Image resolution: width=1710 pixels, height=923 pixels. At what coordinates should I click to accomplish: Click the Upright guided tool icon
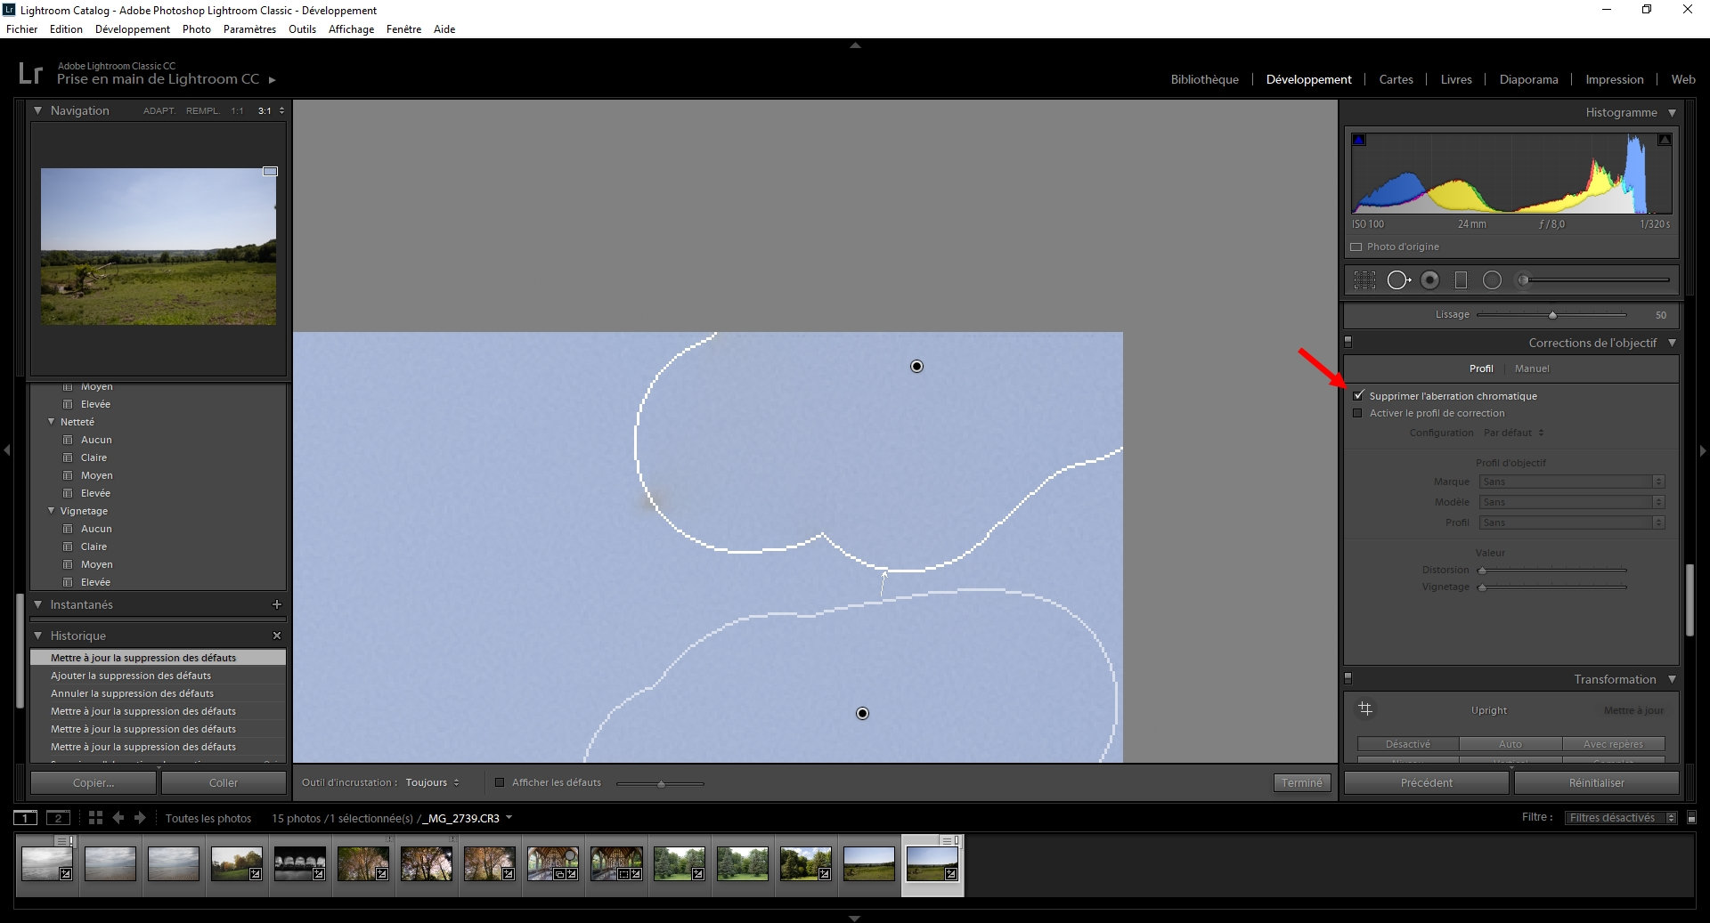point(1365,709)
